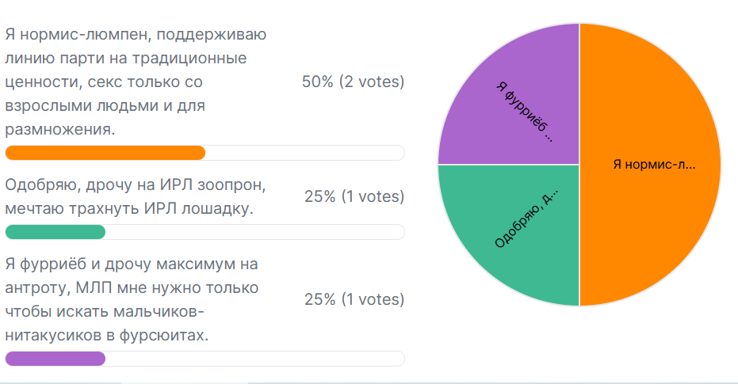
Task: Click '25% (1 votes)' beside the green option
Action: click(x=354, y=196)
